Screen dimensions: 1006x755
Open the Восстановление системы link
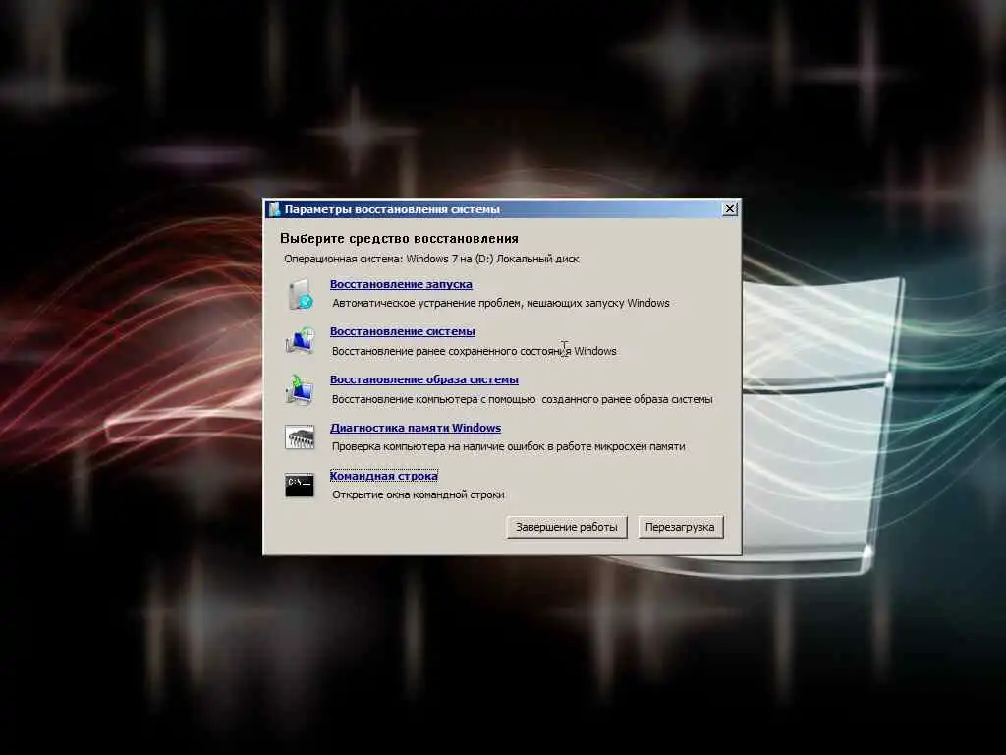[x=402, y=332]
